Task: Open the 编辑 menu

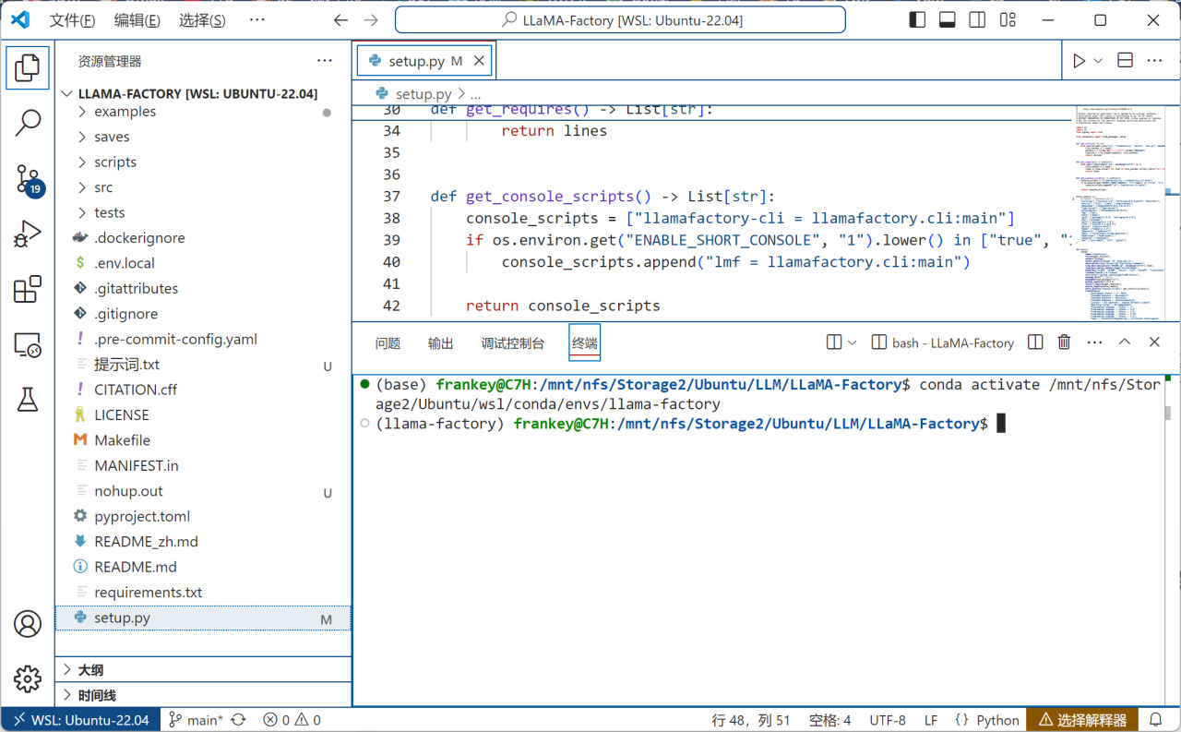Action: pos(137,20)
